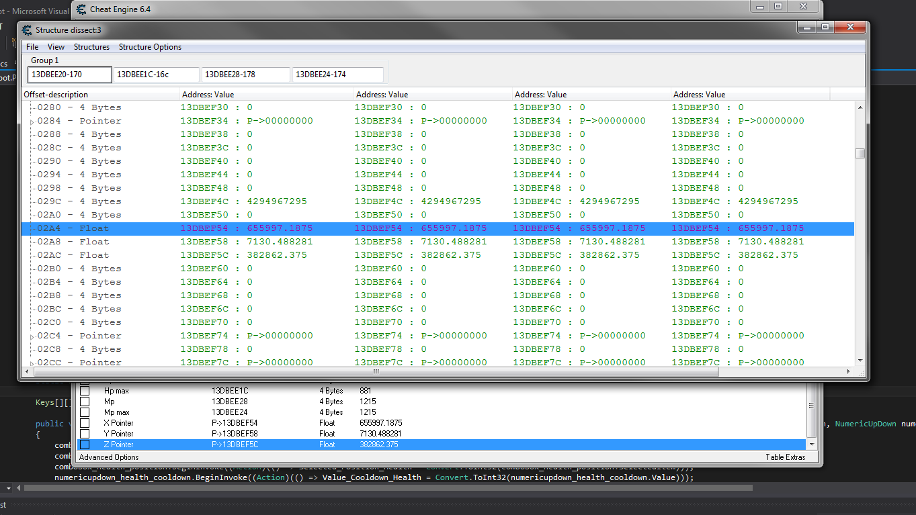The image size is (916, 515).
Task: Select the 02A8 - Float row
Action: 438,242
